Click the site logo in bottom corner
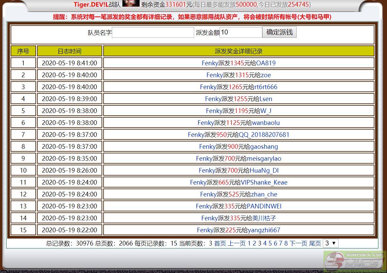This screenshot has height=273, width=387. pyautogui.click(x=354, y=261)
